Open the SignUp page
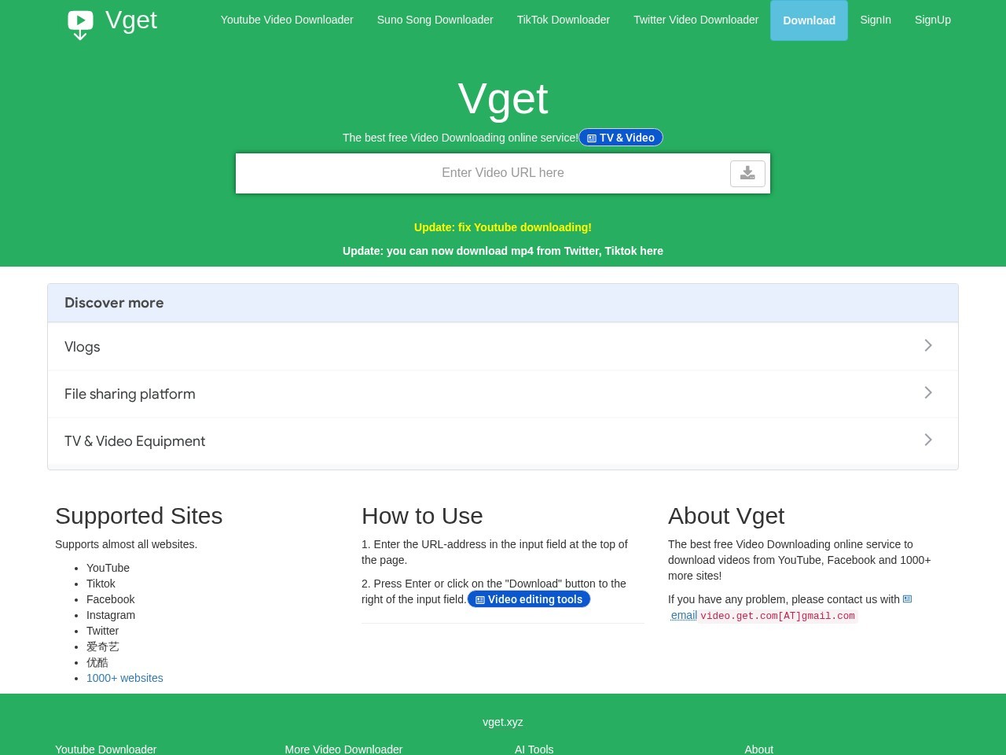The width and height of the screenshot is (1006, 755). [933, 20]
